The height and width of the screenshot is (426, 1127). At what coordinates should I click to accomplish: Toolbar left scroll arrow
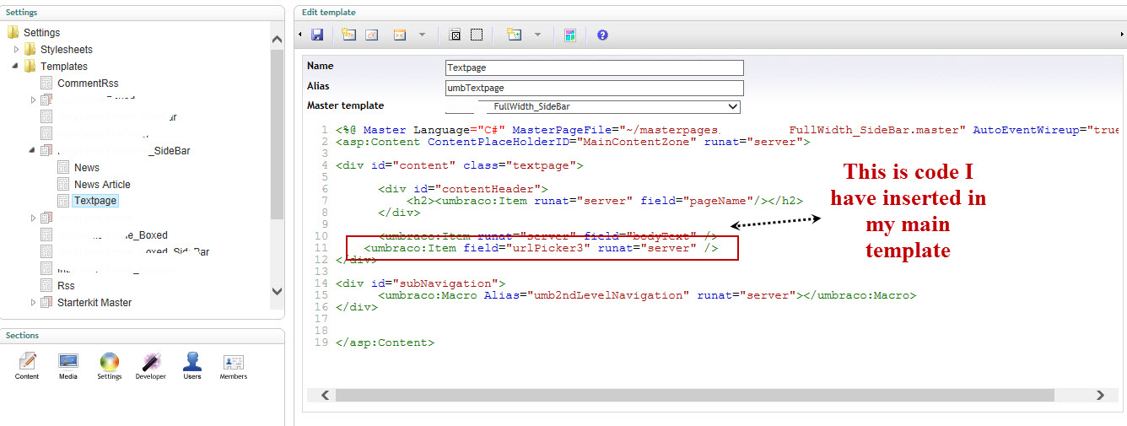pyautogui.click(x=299, y=35)
